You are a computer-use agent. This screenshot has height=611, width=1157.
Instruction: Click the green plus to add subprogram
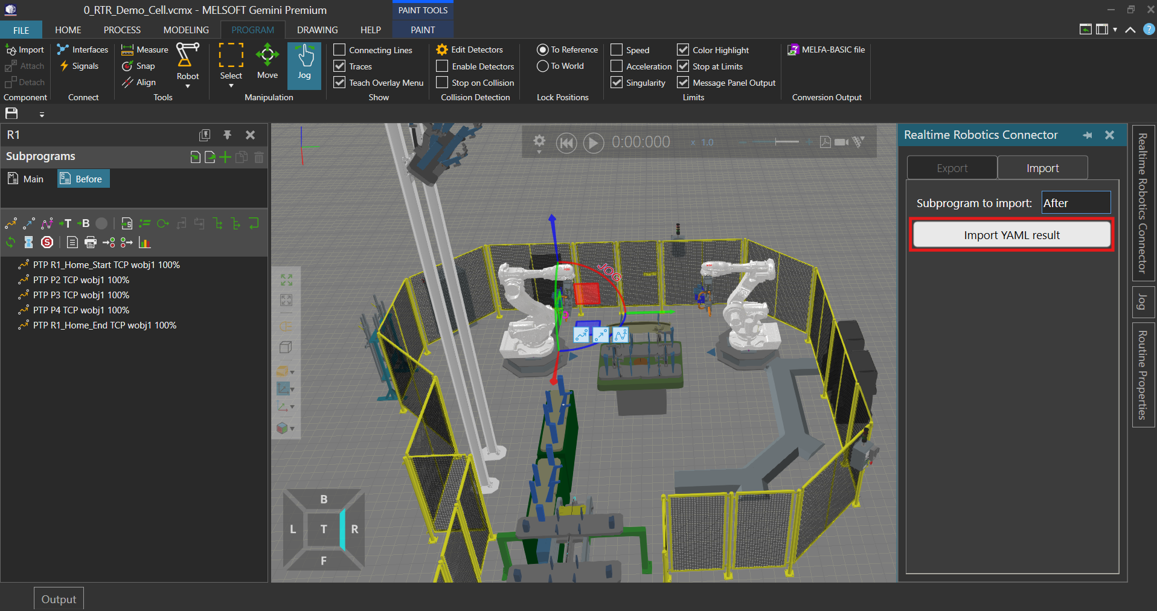click(x=225, y=157)
